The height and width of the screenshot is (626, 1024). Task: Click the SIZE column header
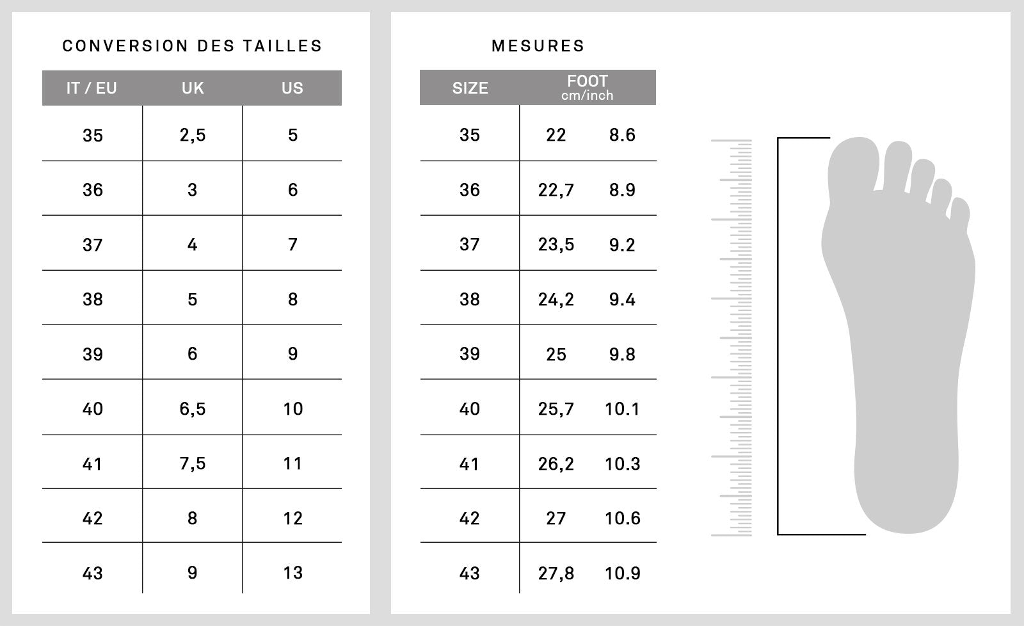[x=470, y=88]
